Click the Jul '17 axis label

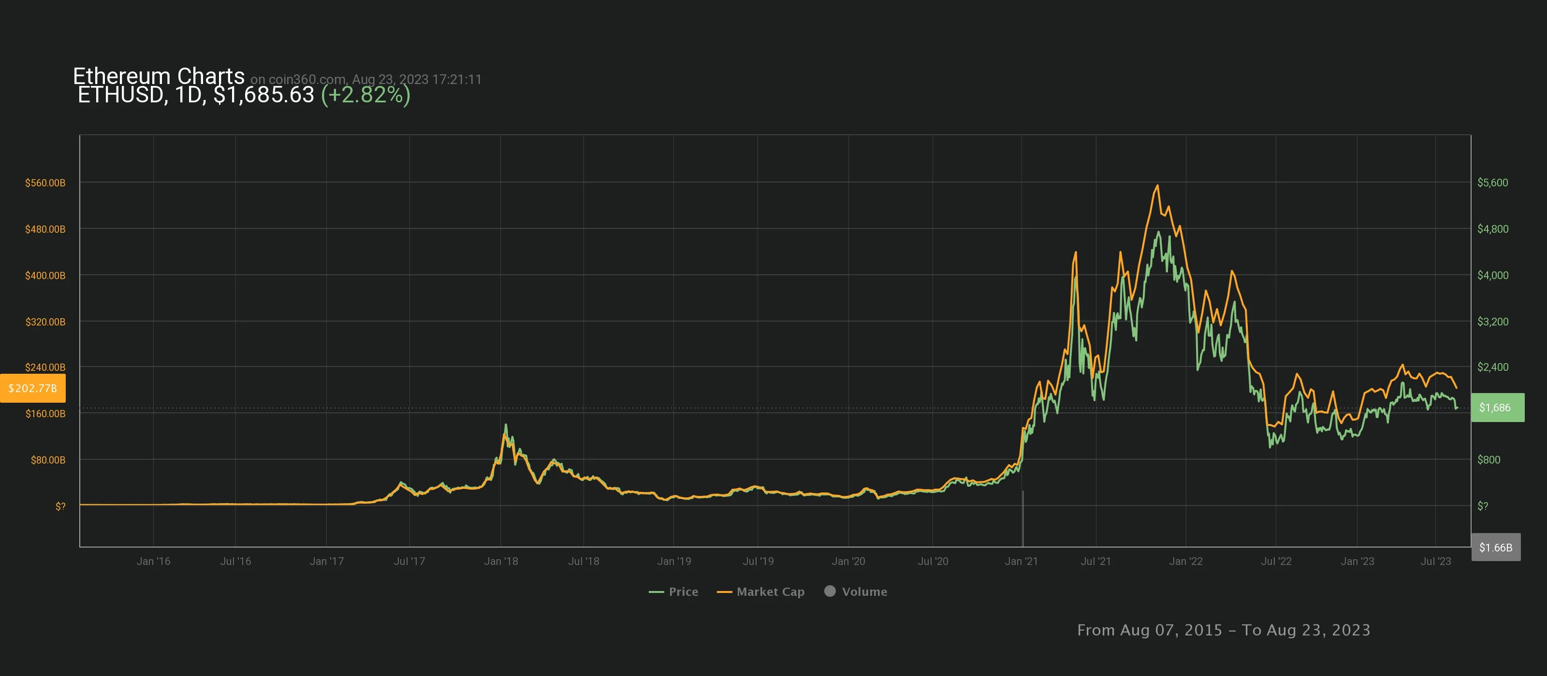pyautogui.click(x=409, y=561)
